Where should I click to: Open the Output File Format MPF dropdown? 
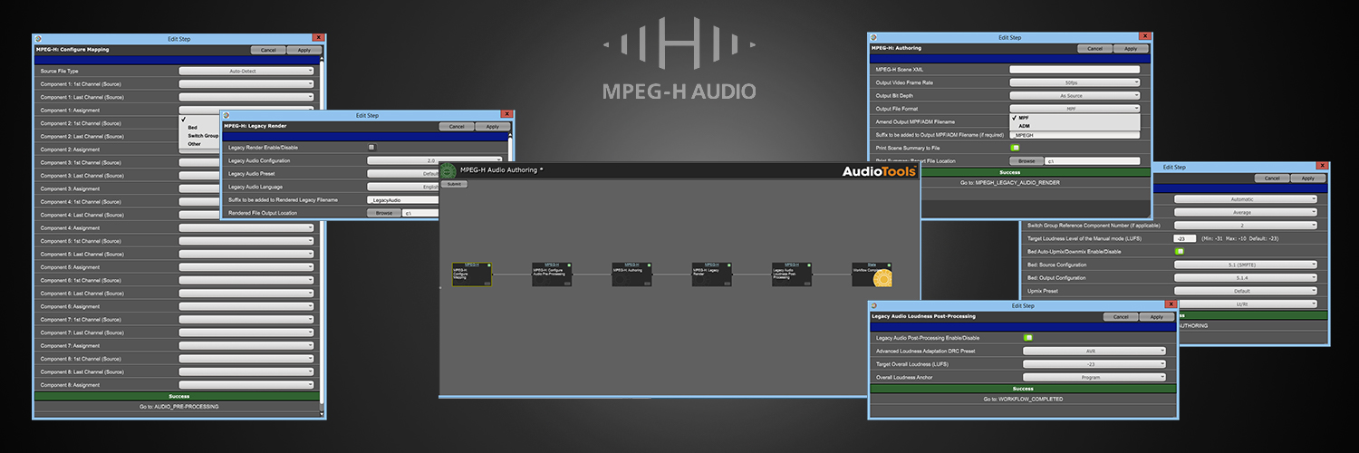1075,109
